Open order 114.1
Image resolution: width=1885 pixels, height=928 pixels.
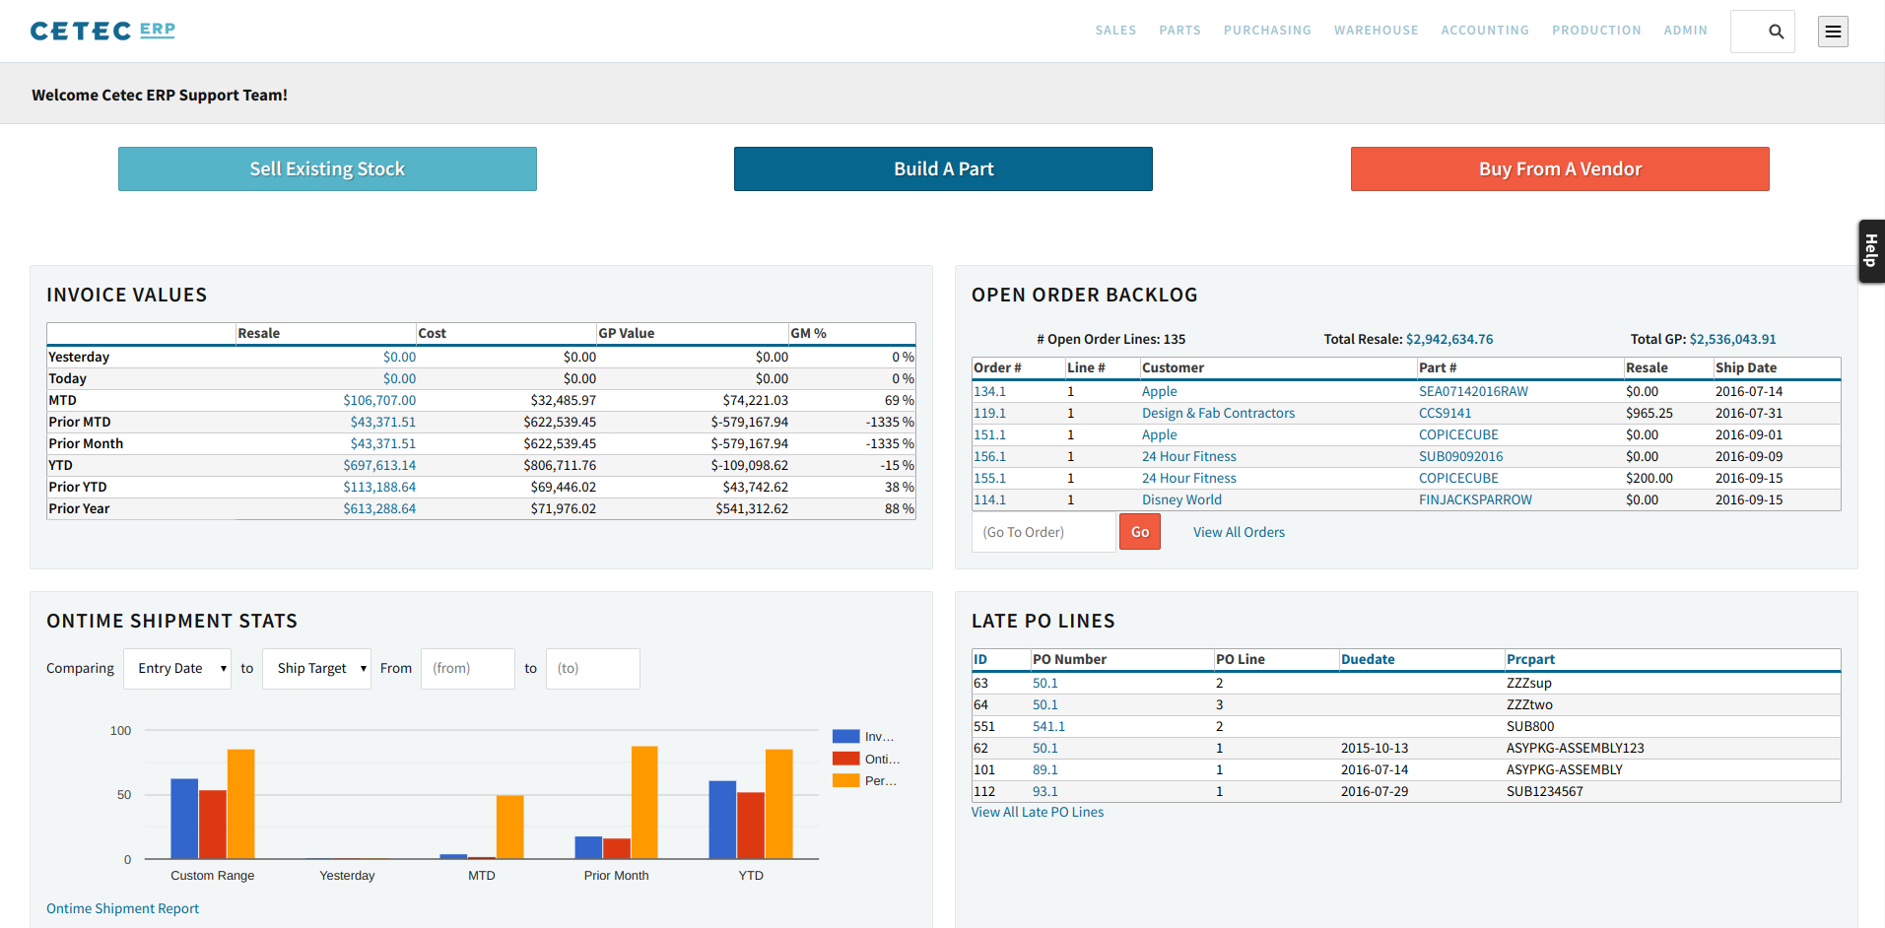click(990, 499)
